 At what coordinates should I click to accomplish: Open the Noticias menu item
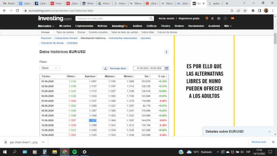[102, 26]
